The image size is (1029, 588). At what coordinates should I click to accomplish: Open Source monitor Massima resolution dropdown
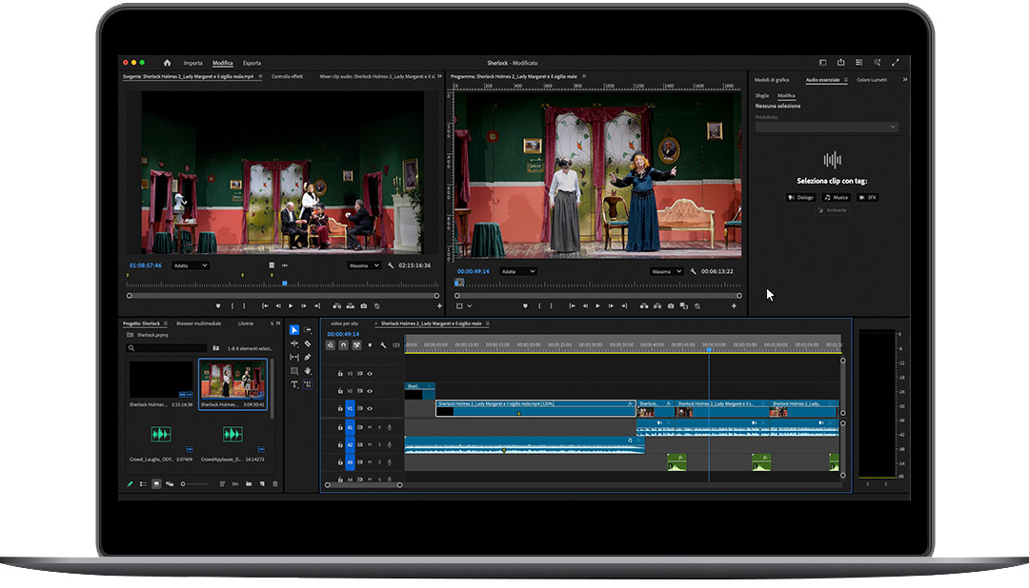click(x=364, y=265)
